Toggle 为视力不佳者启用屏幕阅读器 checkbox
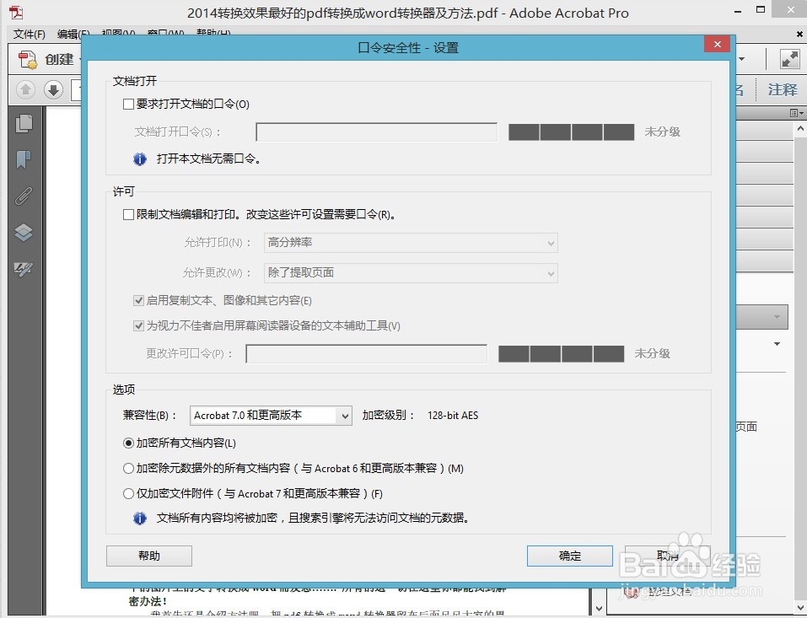807x618 pixels. pyautogui.click(x=138, y=325)
